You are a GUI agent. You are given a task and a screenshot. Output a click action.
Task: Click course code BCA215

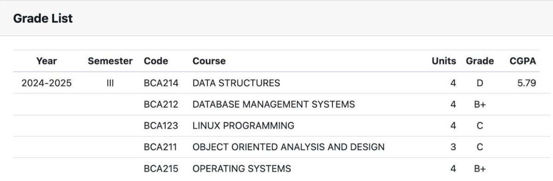click(x=161, y=169)
